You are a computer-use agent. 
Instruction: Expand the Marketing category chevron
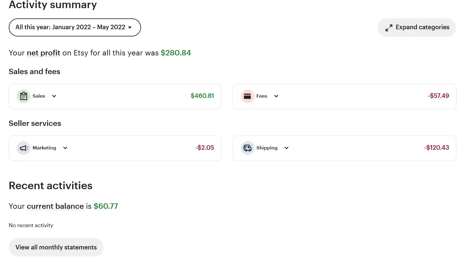pyautogui.click(x=65, y=148)
